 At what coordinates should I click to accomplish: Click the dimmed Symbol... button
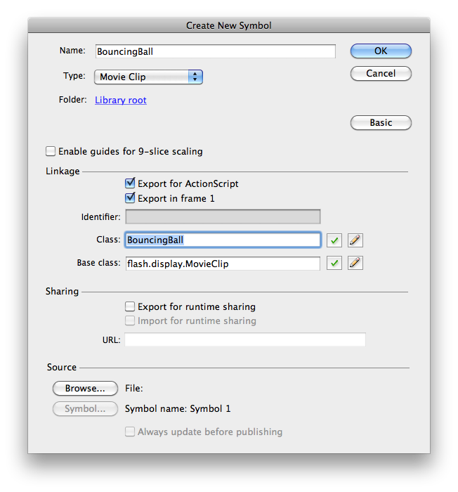(85, 409)
